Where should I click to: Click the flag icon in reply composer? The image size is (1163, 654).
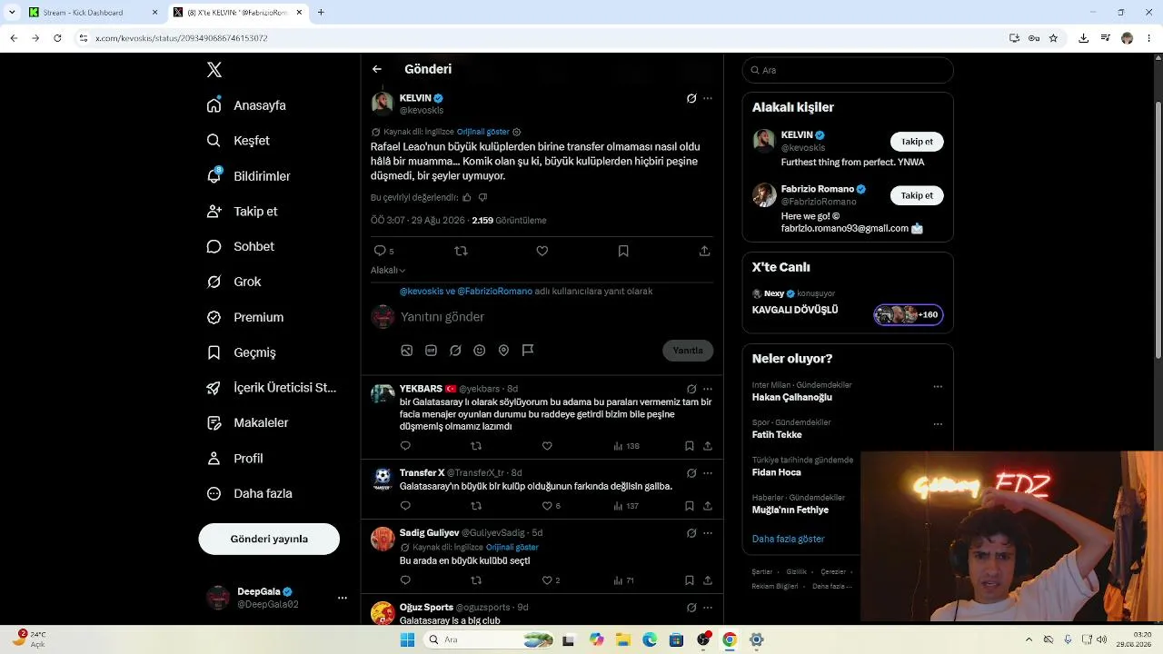[x=528, y=351]
